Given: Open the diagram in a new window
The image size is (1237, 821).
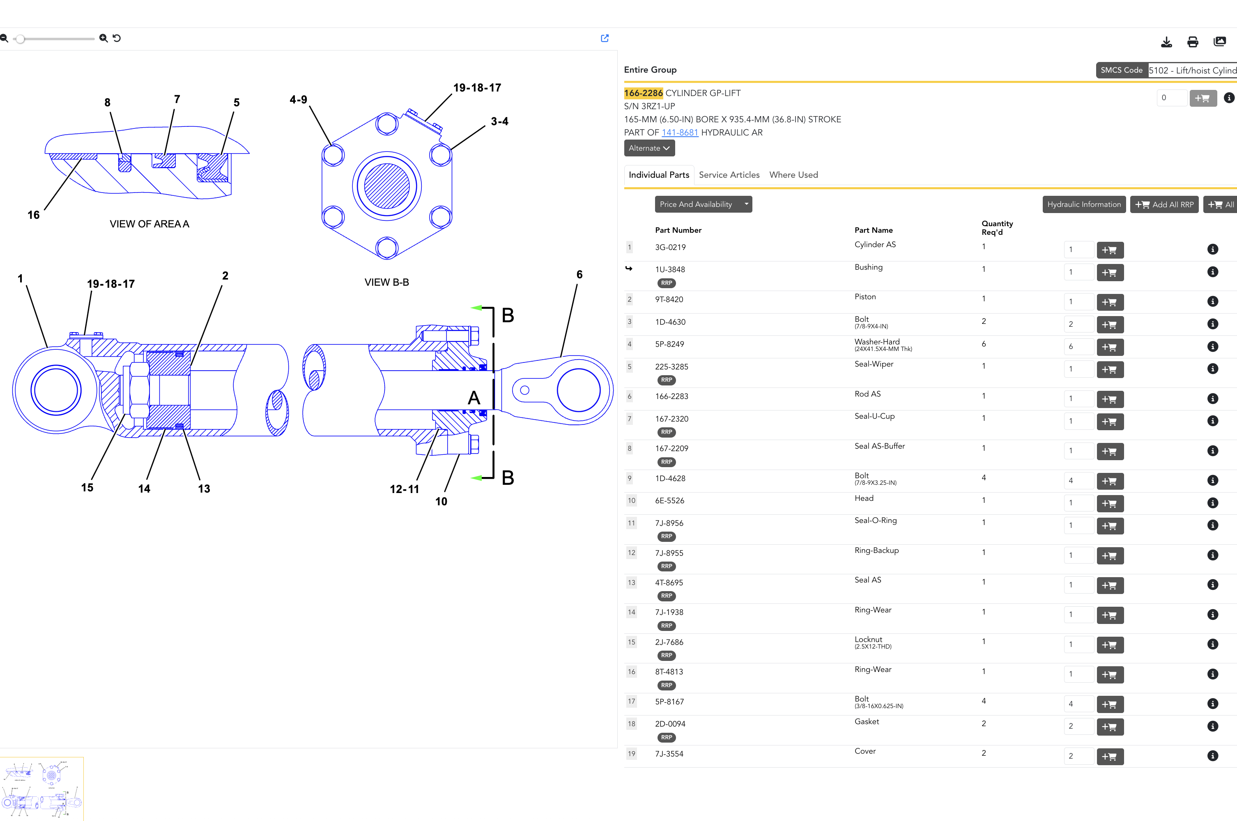Looking at the screenshot, I should click(x=605, y=38).
